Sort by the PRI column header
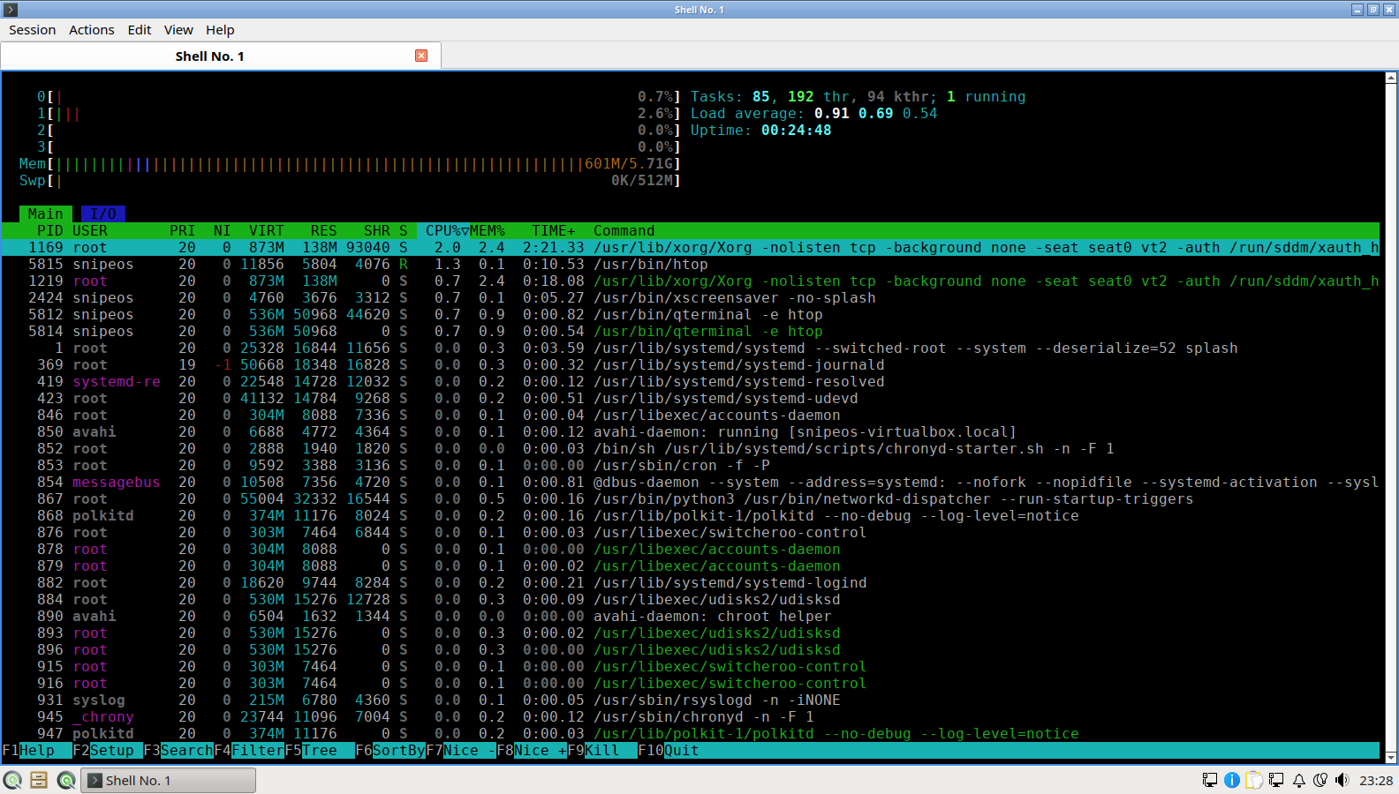The height and width of the screenshot is (794, 1399). (x=183, y=231)
